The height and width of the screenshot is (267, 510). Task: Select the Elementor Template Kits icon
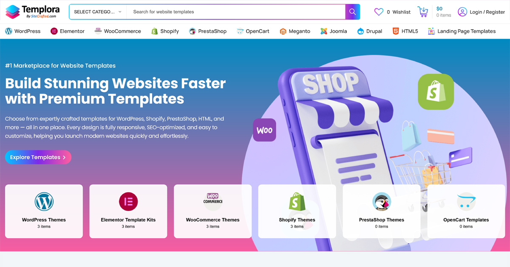128,202
